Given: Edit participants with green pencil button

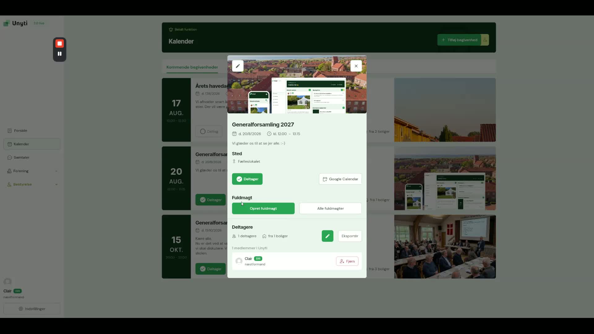Looking at the screenshot, I should [327, 236].
